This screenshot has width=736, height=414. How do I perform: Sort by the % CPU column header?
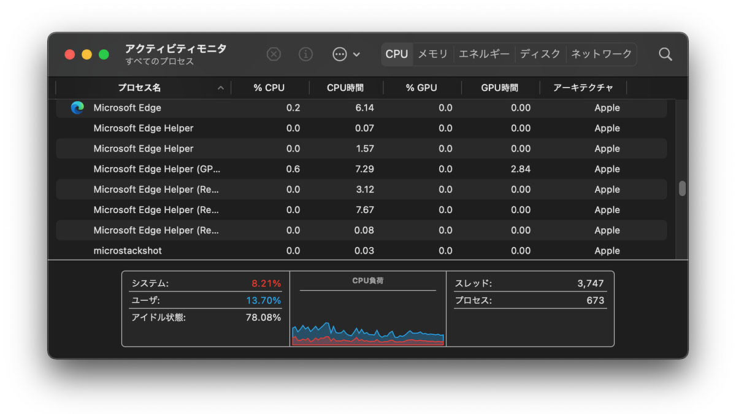click(x=269, y=88)
